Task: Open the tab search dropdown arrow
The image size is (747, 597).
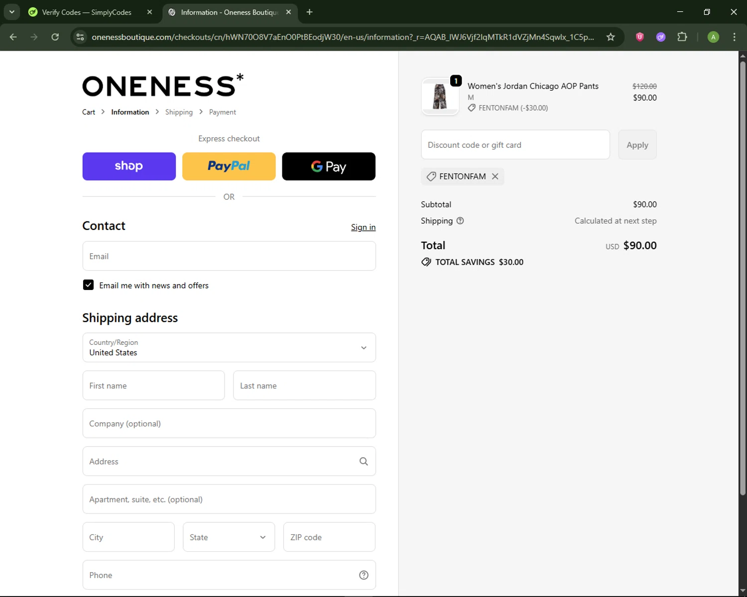Action: coord(12,12)
